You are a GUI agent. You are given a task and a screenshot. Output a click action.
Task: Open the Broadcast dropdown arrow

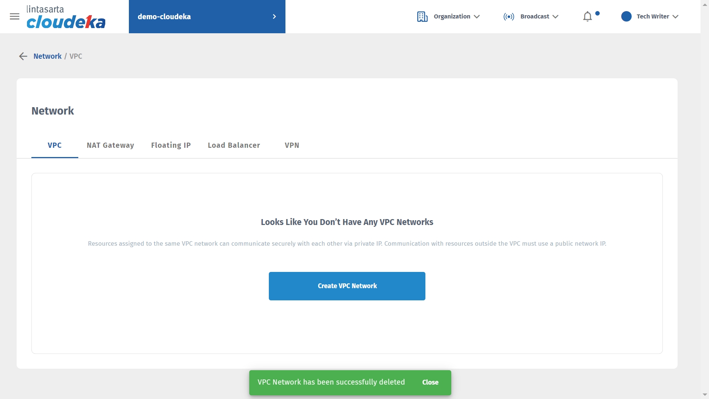click(555, 17)
